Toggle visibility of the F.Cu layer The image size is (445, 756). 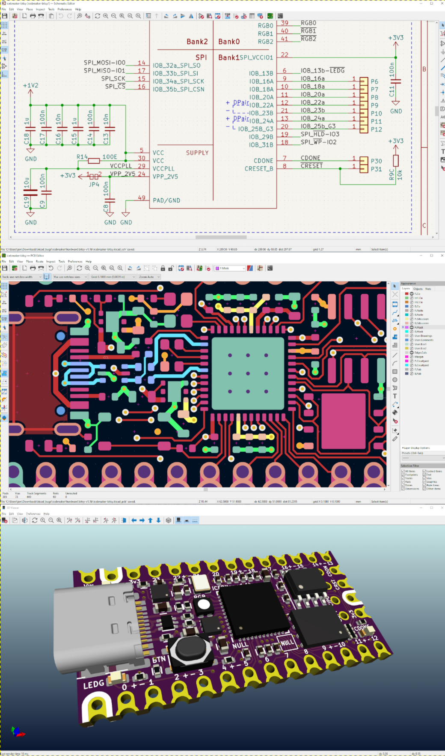tap(412, 294)
